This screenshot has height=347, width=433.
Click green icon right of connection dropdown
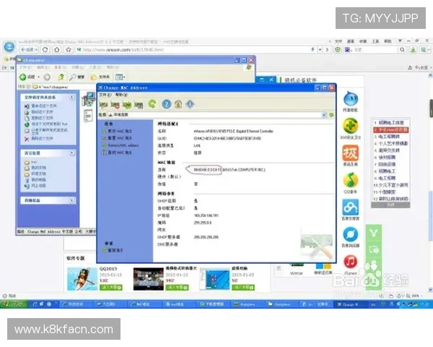[331, 114]
